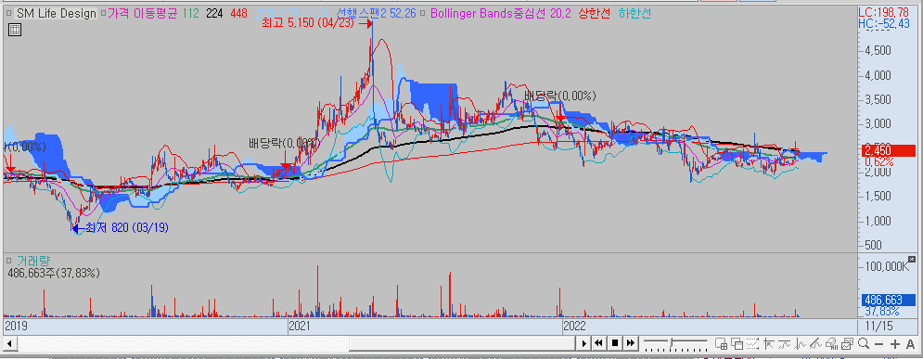The height and width of the screenshot is (359, 923).
Task: Click the 배당락(0,00%) marker near 2022
Action: (560, 96)
